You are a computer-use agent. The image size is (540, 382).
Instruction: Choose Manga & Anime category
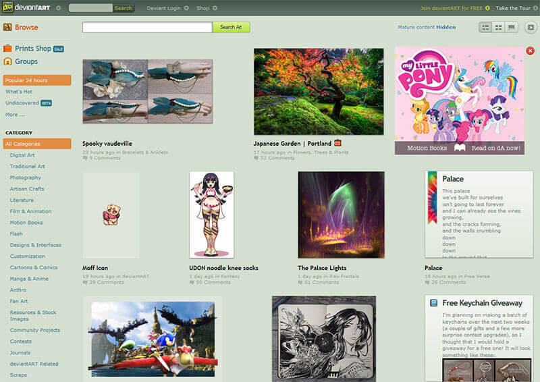point(29,279)
